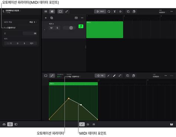Screen dimensions: 176x137
Task: Open plug-ins view with sun icon
Action: (88, 124)
